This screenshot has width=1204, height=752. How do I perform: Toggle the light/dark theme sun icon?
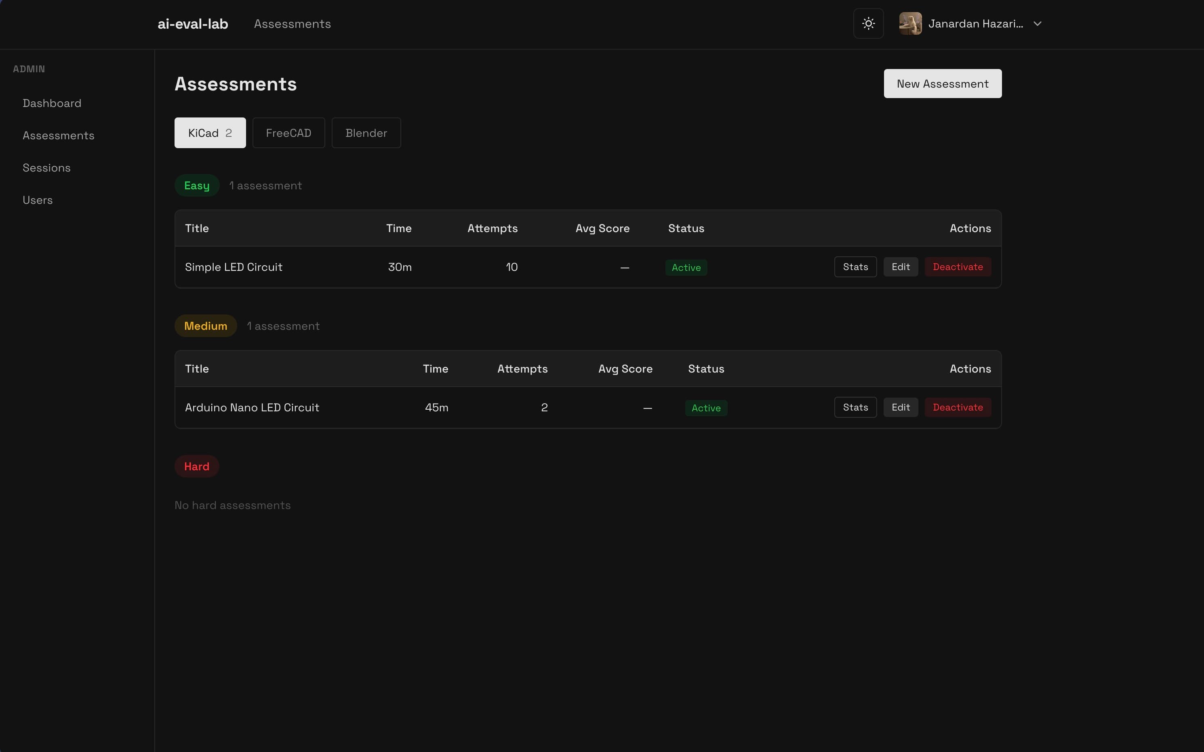coord(868,23)
